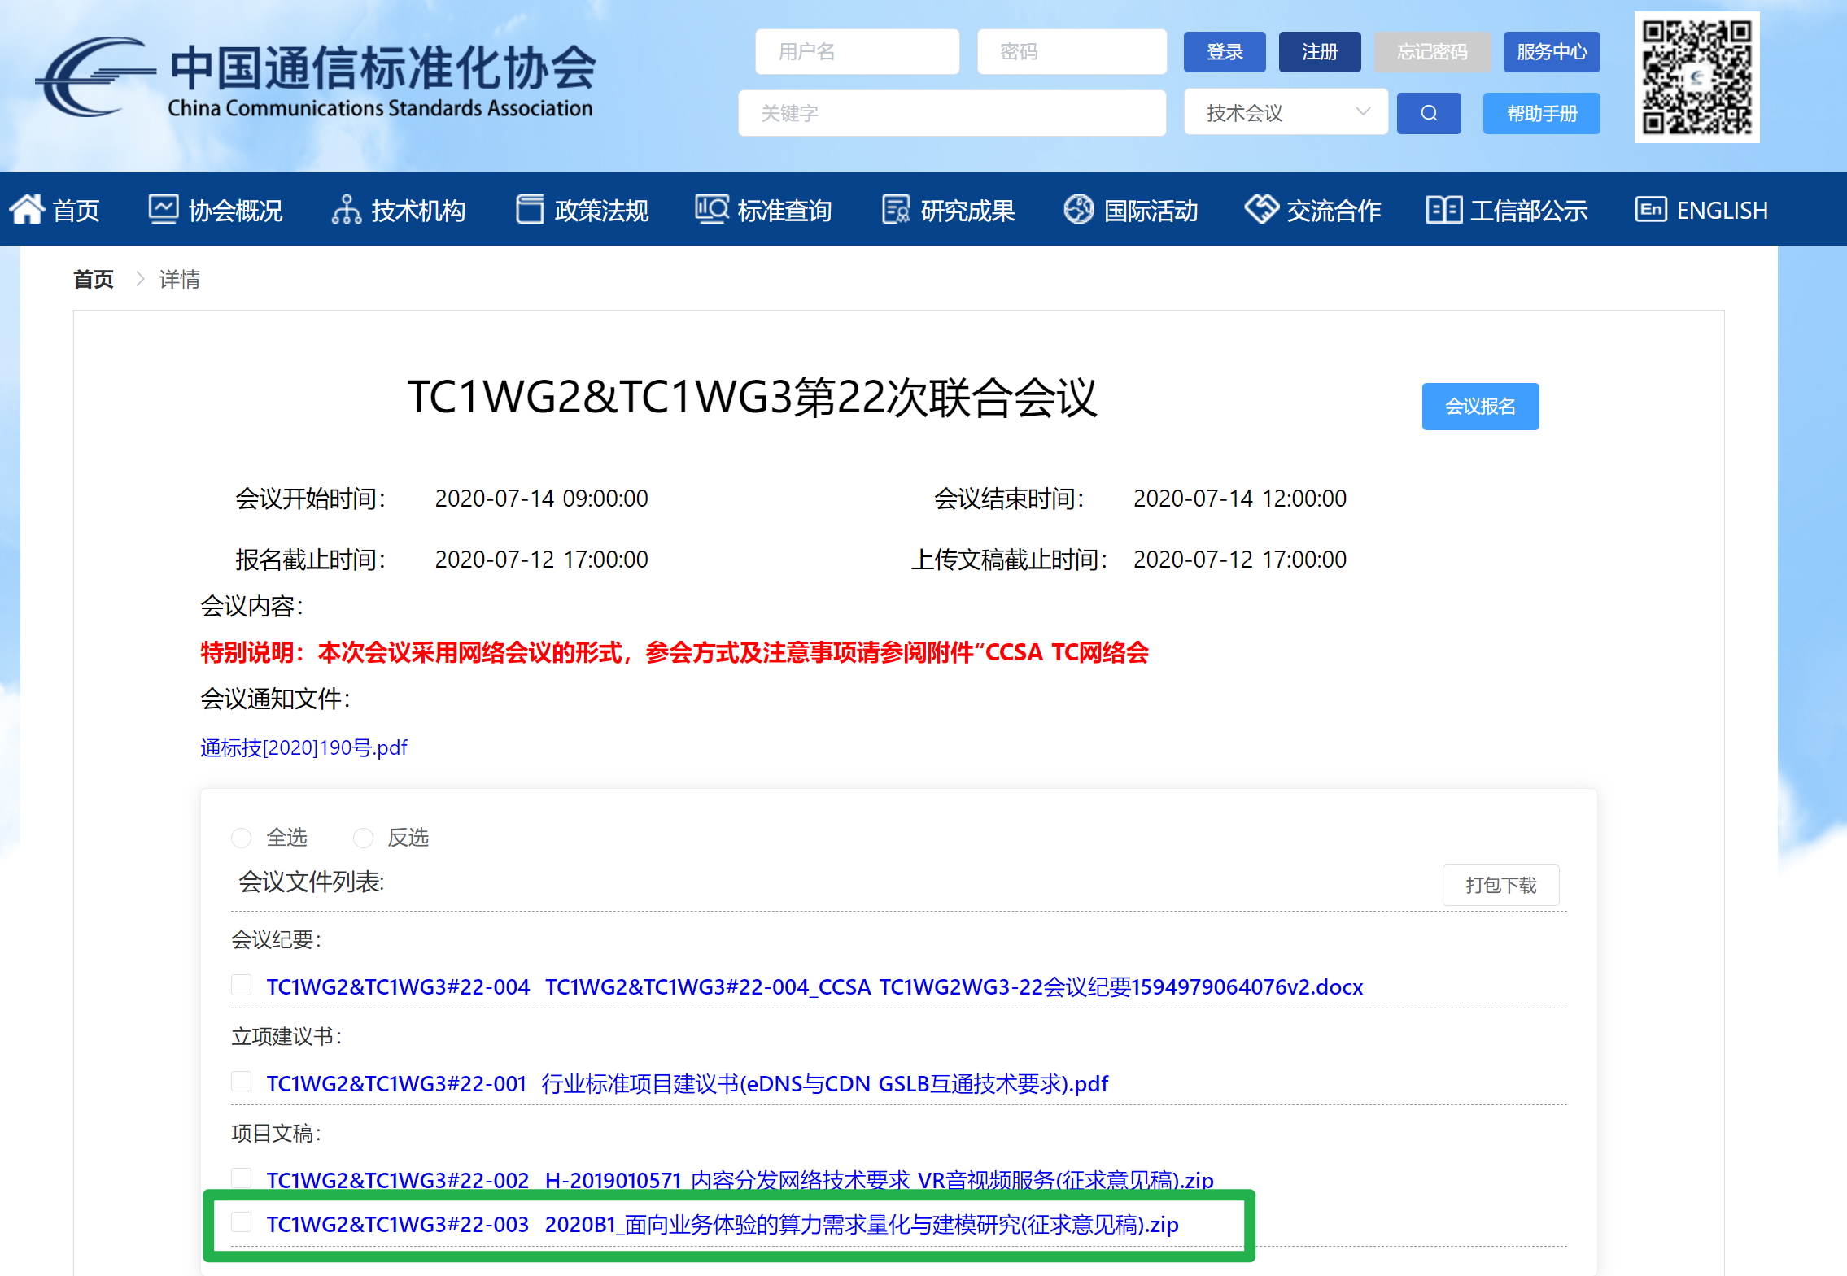
Task: Go to 首页 in breadcrumb
Action: tap(94, 279)
